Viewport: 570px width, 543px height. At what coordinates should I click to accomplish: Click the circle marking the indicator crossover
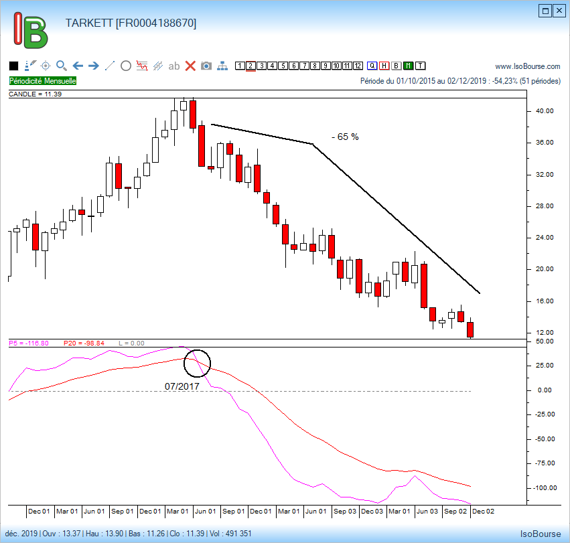(197, 364)
